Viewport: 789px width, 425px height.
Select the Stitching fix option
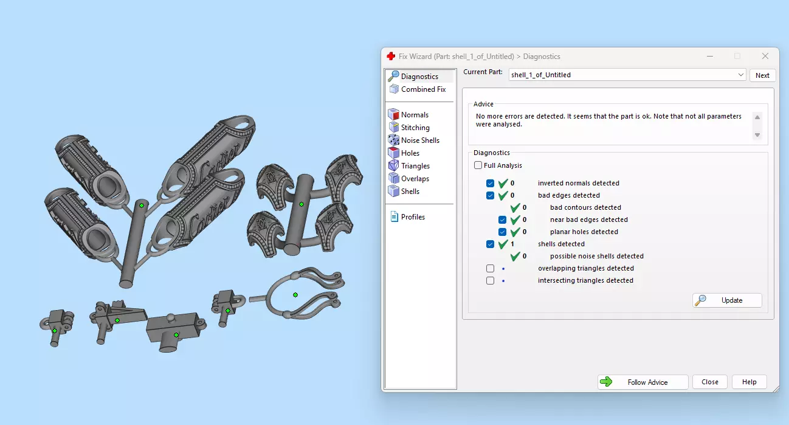410,128
